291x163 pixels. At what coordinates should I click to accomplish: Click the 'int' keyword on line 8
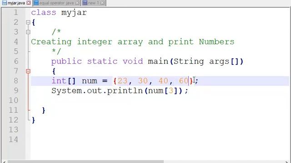pyautogui.click(x=59, y=81)
